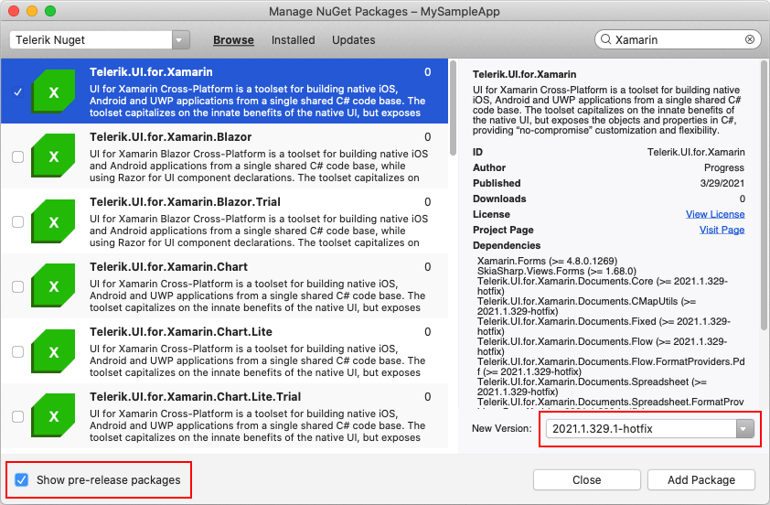Screen dimensions: 770x505
Task: Click the Telerik.UI.for.Xamarin.Blazor package icon
Action: pos(54,156)
